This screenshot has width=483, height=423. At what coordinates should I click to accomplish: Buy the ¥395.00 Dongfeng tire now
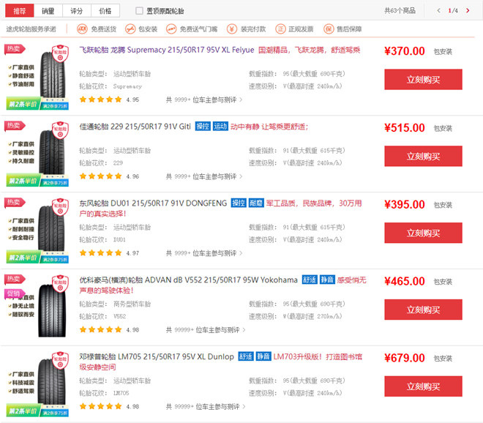tap(423, 233)
